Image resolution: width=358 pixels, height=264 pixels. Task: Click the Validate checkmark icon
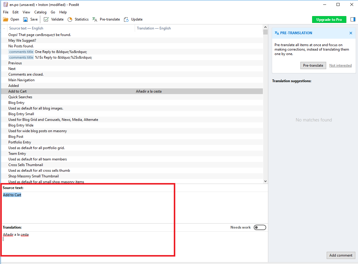pos(46,19)
